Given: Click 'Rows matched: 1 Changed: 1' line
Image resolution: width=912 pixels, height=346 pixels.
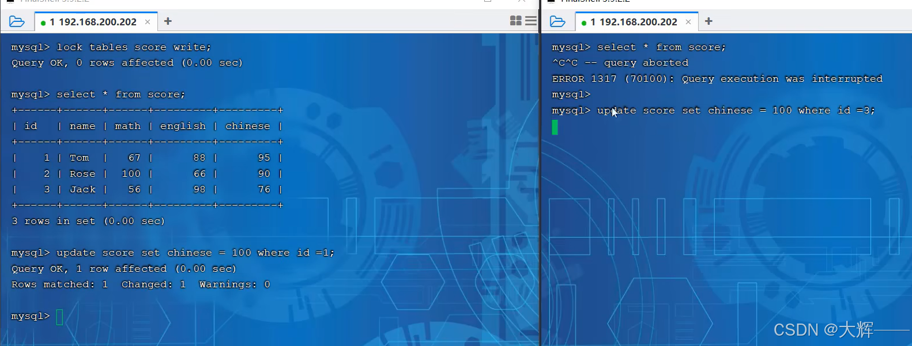Looking at the screenshot, I should 141,284.
